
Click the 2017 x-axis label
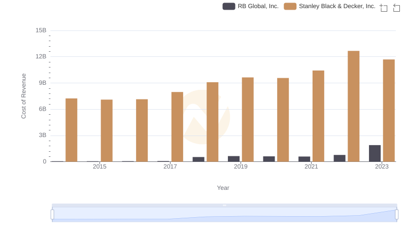(170, 166)
